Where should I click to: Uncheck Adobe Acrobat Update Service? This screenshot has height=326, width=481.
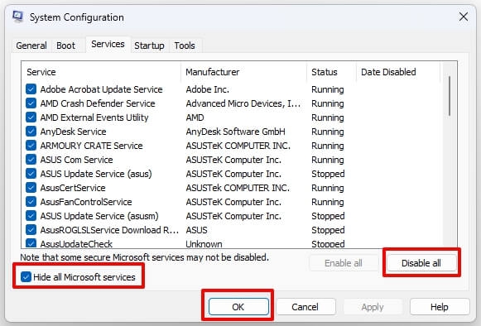(x=31, y=89)
